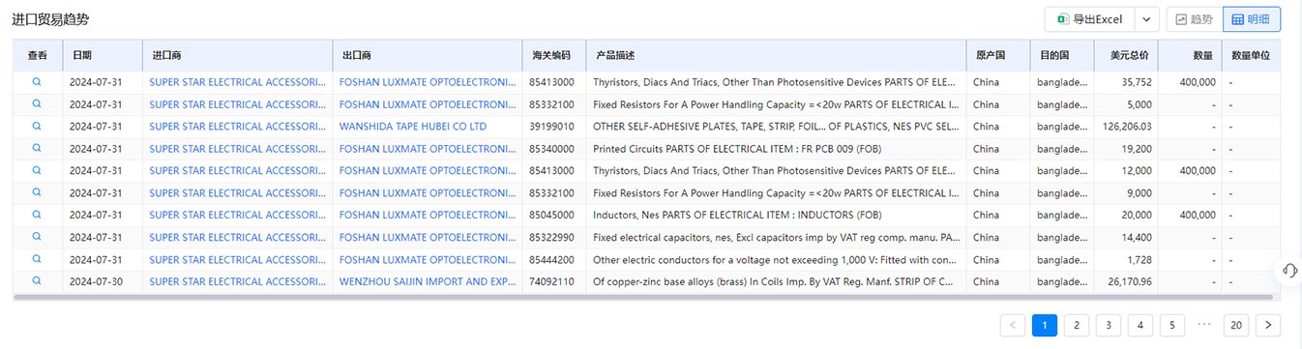Click the Fixed electrical capacitors description
The image size is (1302, 349).
(x=776, y=238)
